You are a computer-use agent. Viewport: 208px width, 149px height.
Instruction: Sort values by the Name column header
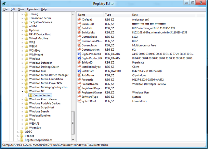point(90,15)
